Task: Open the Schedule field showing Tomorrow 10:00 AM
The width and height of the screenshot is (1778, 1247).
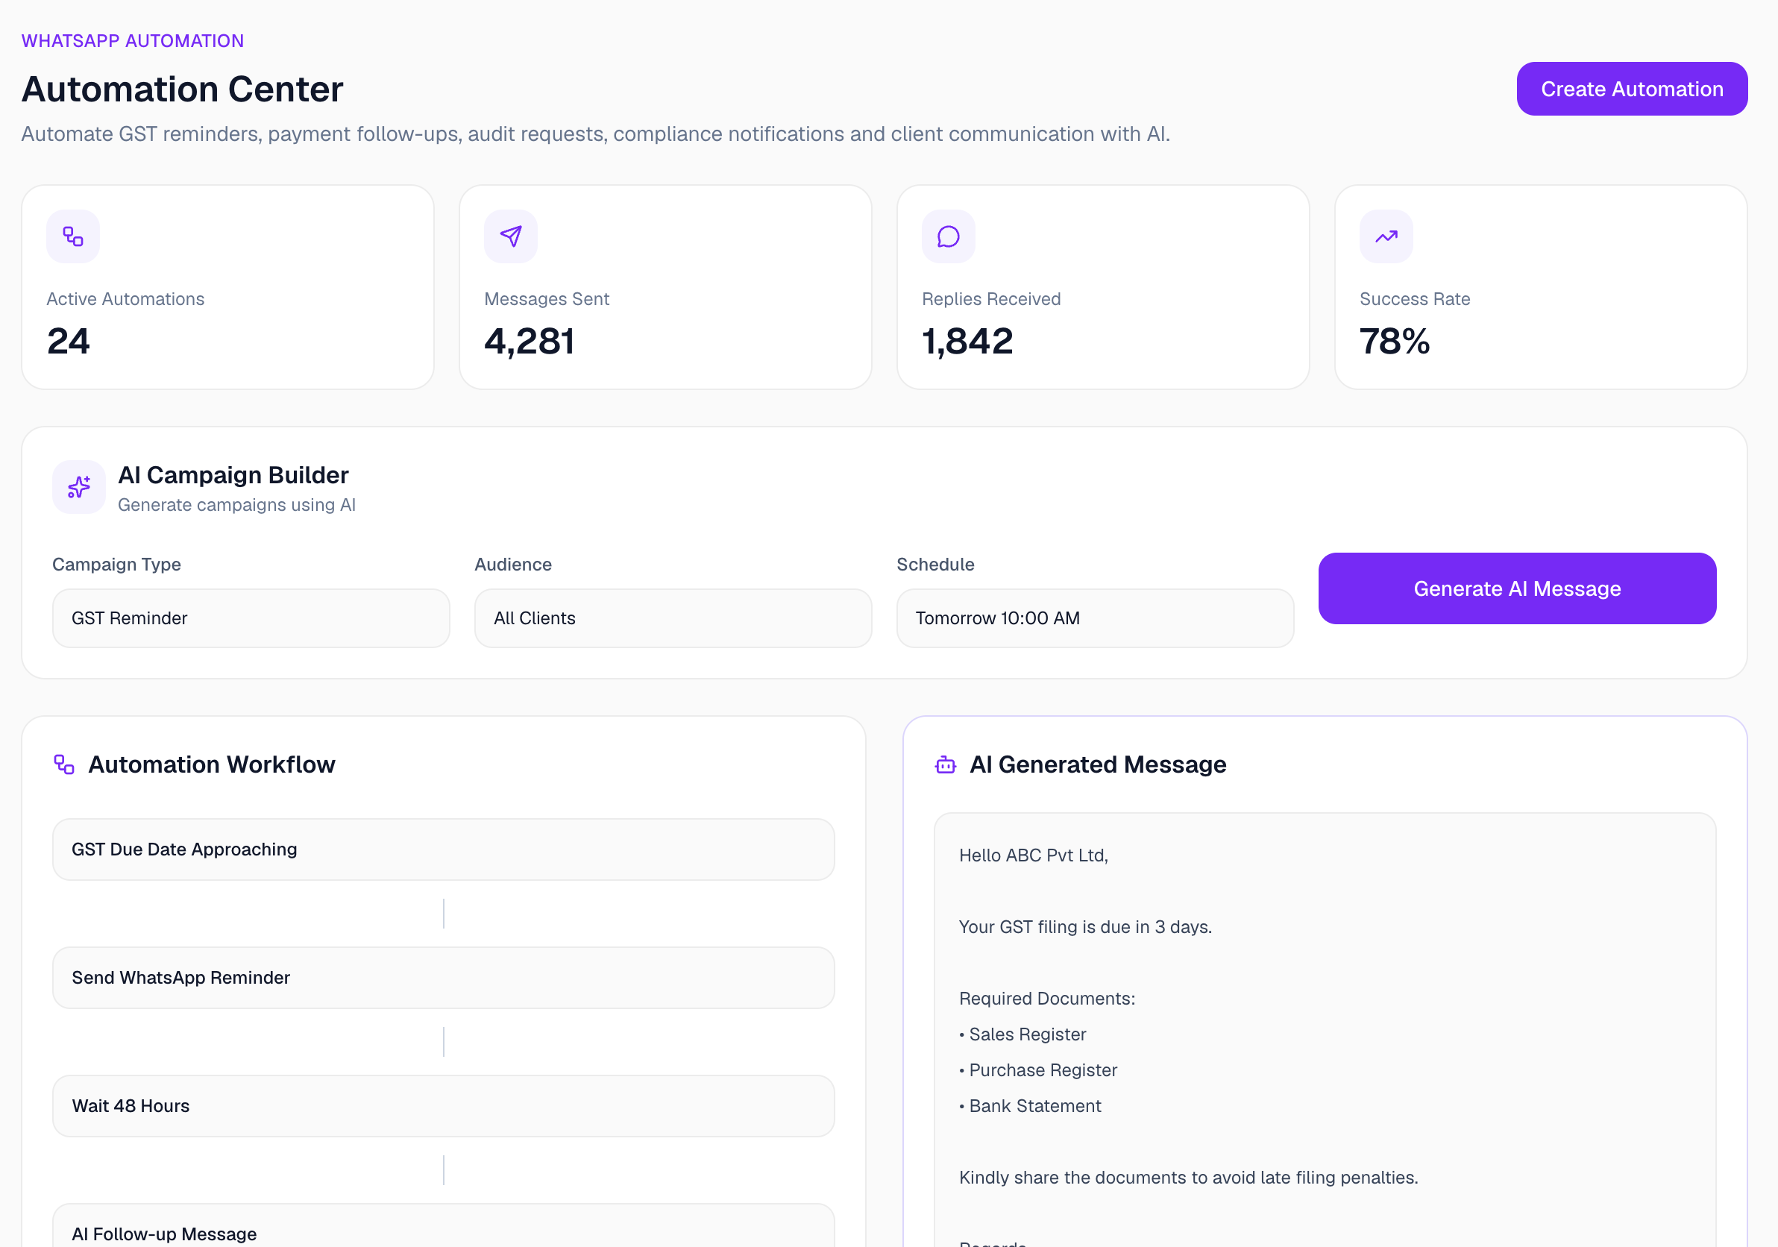Action: point(1095,618)
